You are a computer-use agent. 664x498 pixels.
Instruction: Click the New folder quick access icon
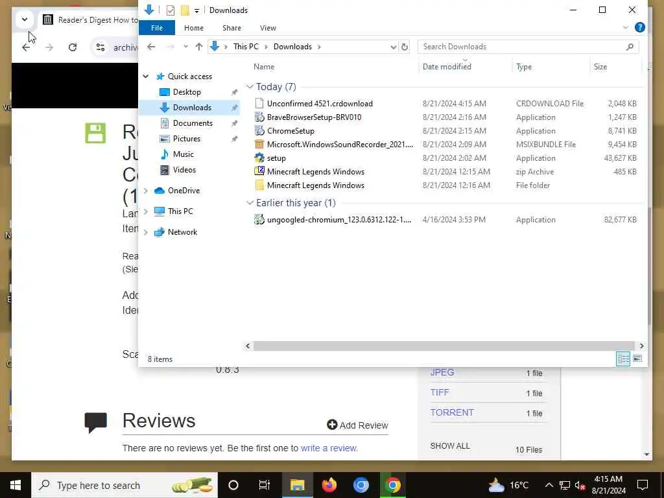tap(185, 10)
